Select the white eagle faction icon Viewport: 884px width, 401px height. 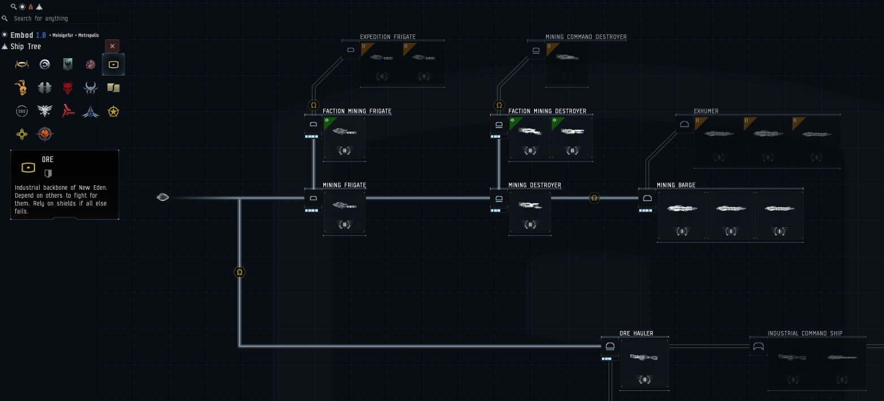click(x=45, y=111)
